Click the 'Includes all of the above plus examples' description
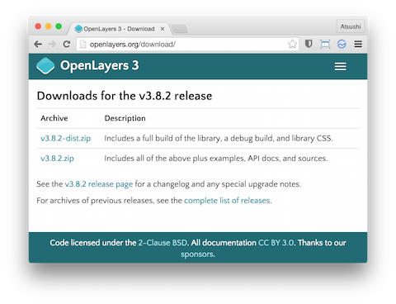The height and width of the screenshot is (304, 396). click(x=216, y=159)
